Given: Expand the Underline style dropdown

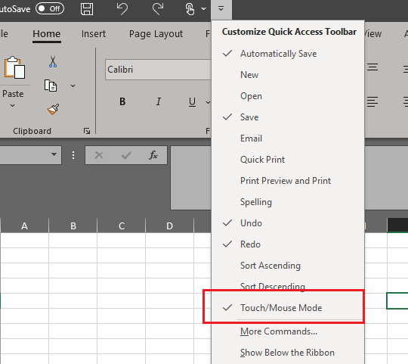Looking at the screenshot, I should [x=208, y=102].
